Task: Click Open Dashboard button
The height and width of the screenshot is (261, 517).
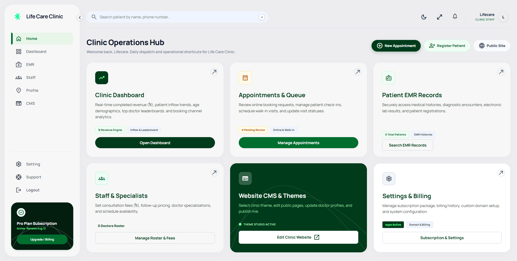Action: (155, 143)
